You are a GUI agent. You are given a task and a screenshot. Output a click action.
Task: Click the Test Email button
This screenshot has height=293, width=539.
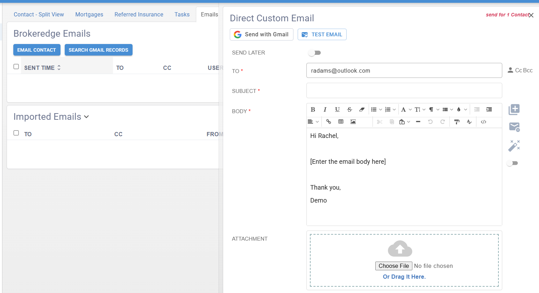pyautogui.click(x=322, y=34)
